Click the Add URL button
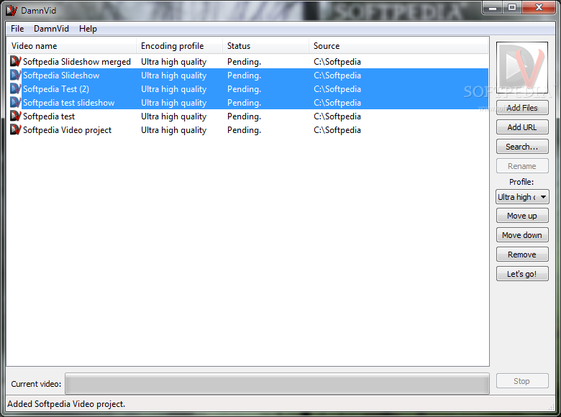The height and width of the screenshot is (417, 561). (522, 127)
